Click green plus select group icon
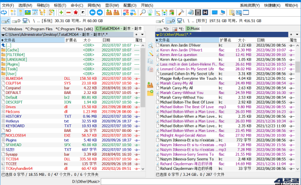The height and width of the screenshot is (185, 301). tap(61, 13)
